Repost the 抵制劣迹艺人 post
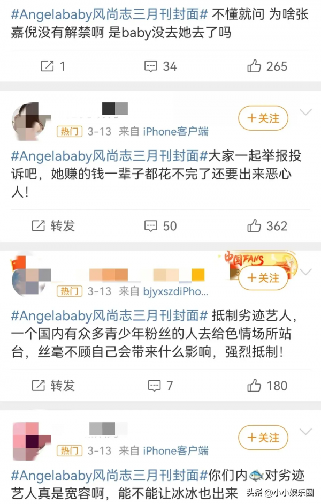 tap(53, 385)
